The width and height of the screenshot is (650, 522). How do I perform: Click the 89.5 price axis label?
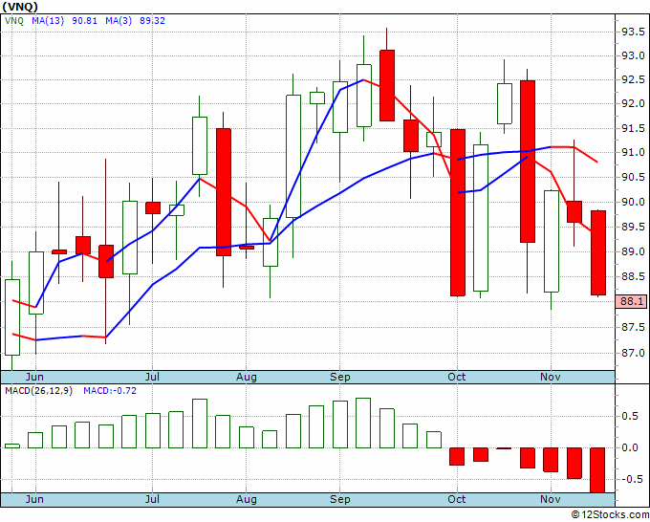click(633, 228)
